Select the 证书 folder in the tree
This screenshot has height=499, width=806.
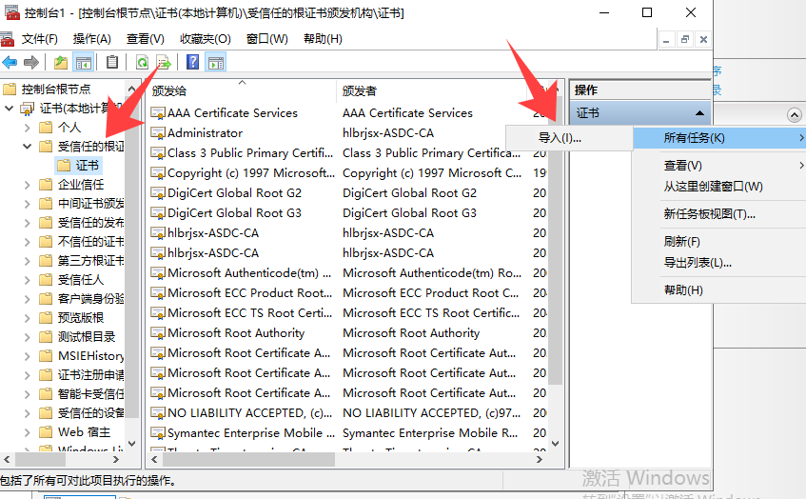(88, 166)
